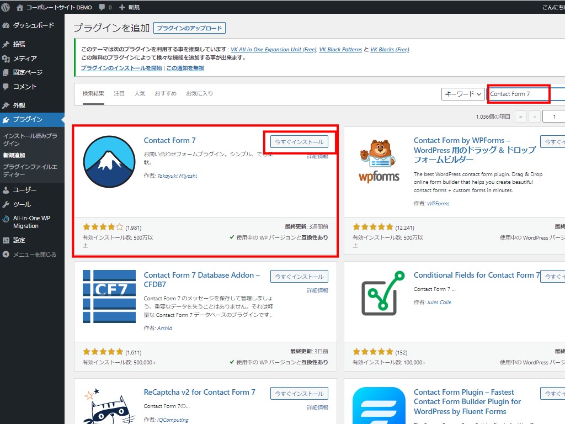Select the お気に入り tab

pyautogui.click(x=199, y=94)
